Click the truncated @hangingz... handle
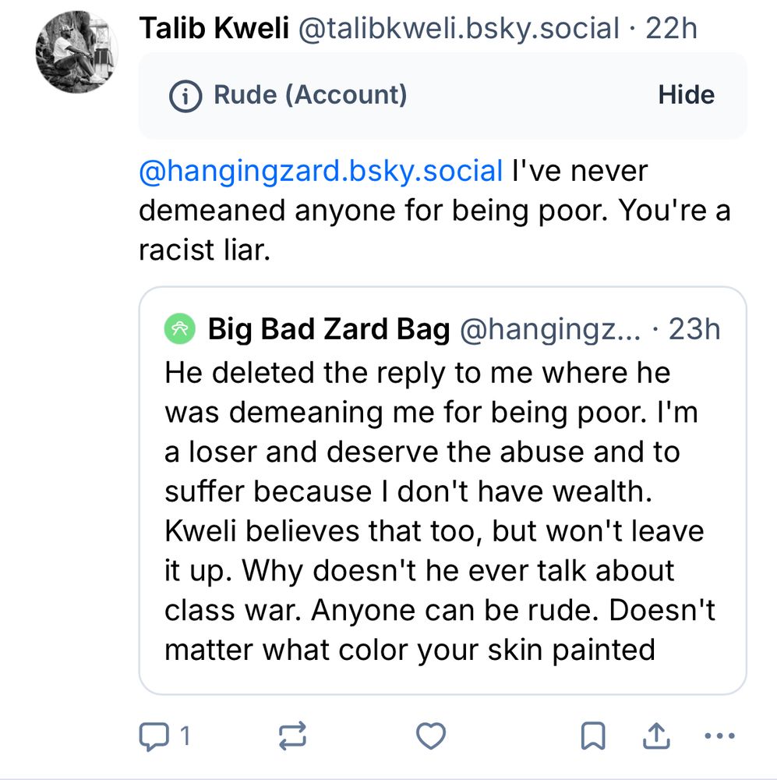 (x=550, y=330)
